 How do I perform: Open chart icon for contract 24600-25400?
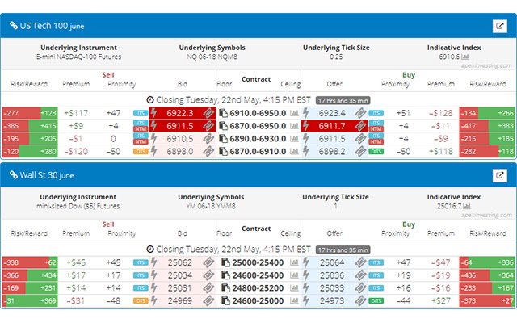294,275
